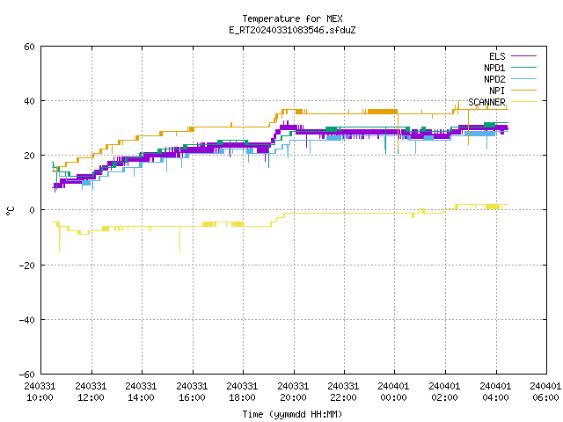The width and height of the screenshot is (563, 422).
Task: Click the x-axis tick 240401 06:00
Action: [545, 392]
